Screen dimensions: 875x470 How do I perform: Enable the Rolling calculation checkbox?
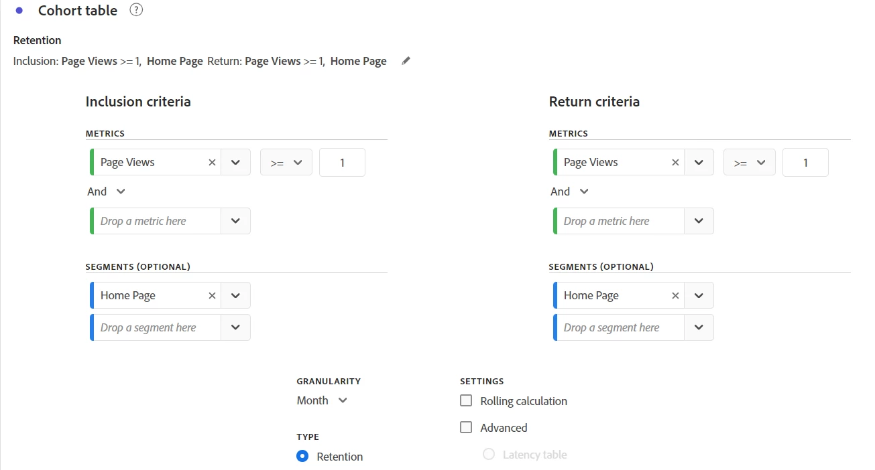(x=466, y=401)
